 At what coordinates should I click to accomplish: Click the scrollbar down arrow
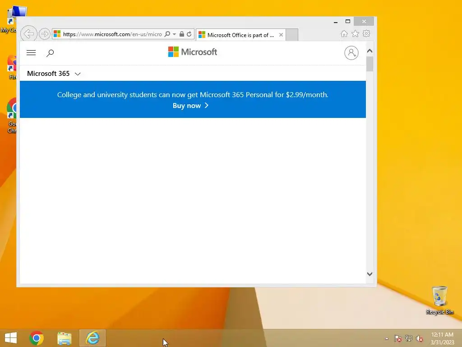click(370, 274)
